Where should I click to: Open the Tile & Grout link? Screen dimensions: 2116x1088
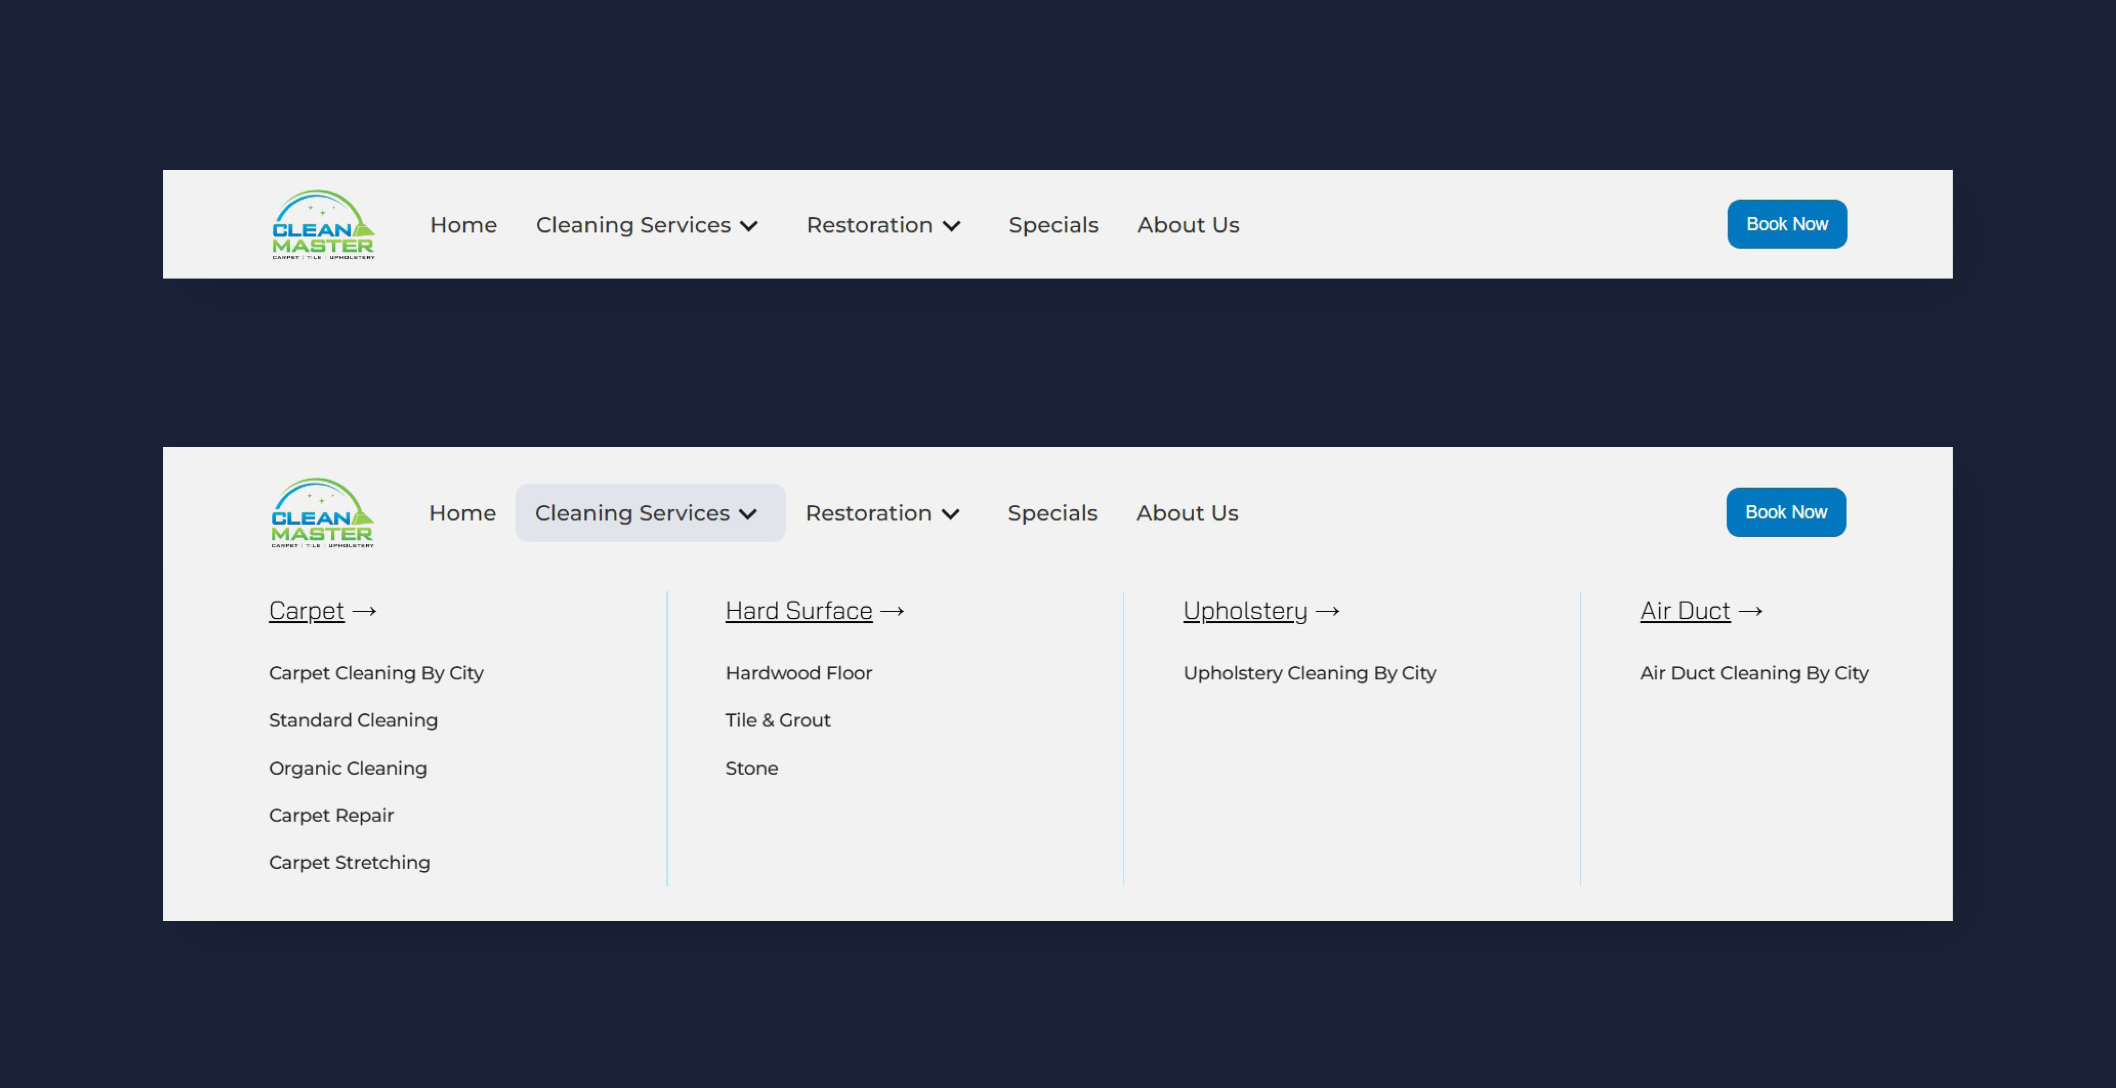coord(777,720)
